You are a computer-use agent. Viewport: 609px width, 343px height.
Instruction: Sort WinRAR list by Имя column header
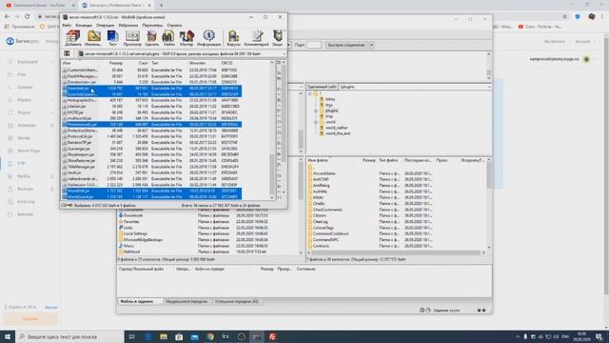(x=80, y=63)
